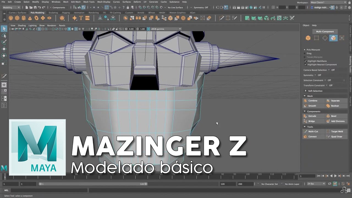Open the viewport Shading menu

coord(22,25)
